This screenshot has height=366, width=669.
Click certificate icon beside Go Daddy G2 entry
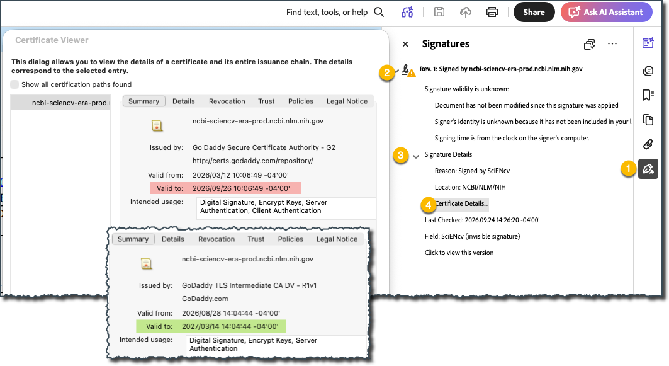tap(157, 125)
